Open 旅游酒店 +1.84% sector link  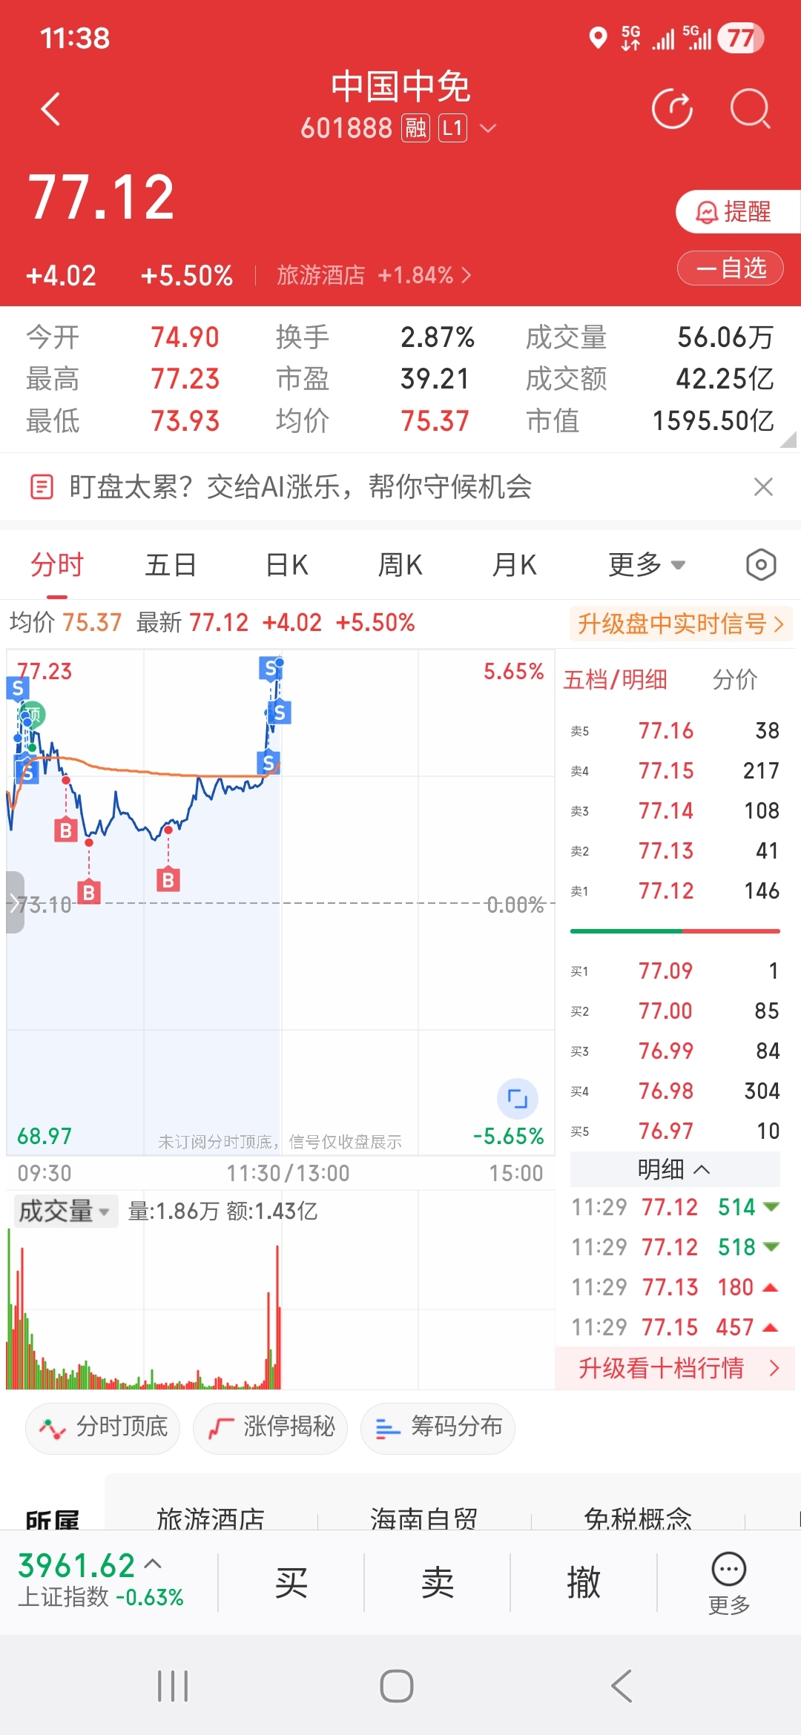click(x=375, y=275)
